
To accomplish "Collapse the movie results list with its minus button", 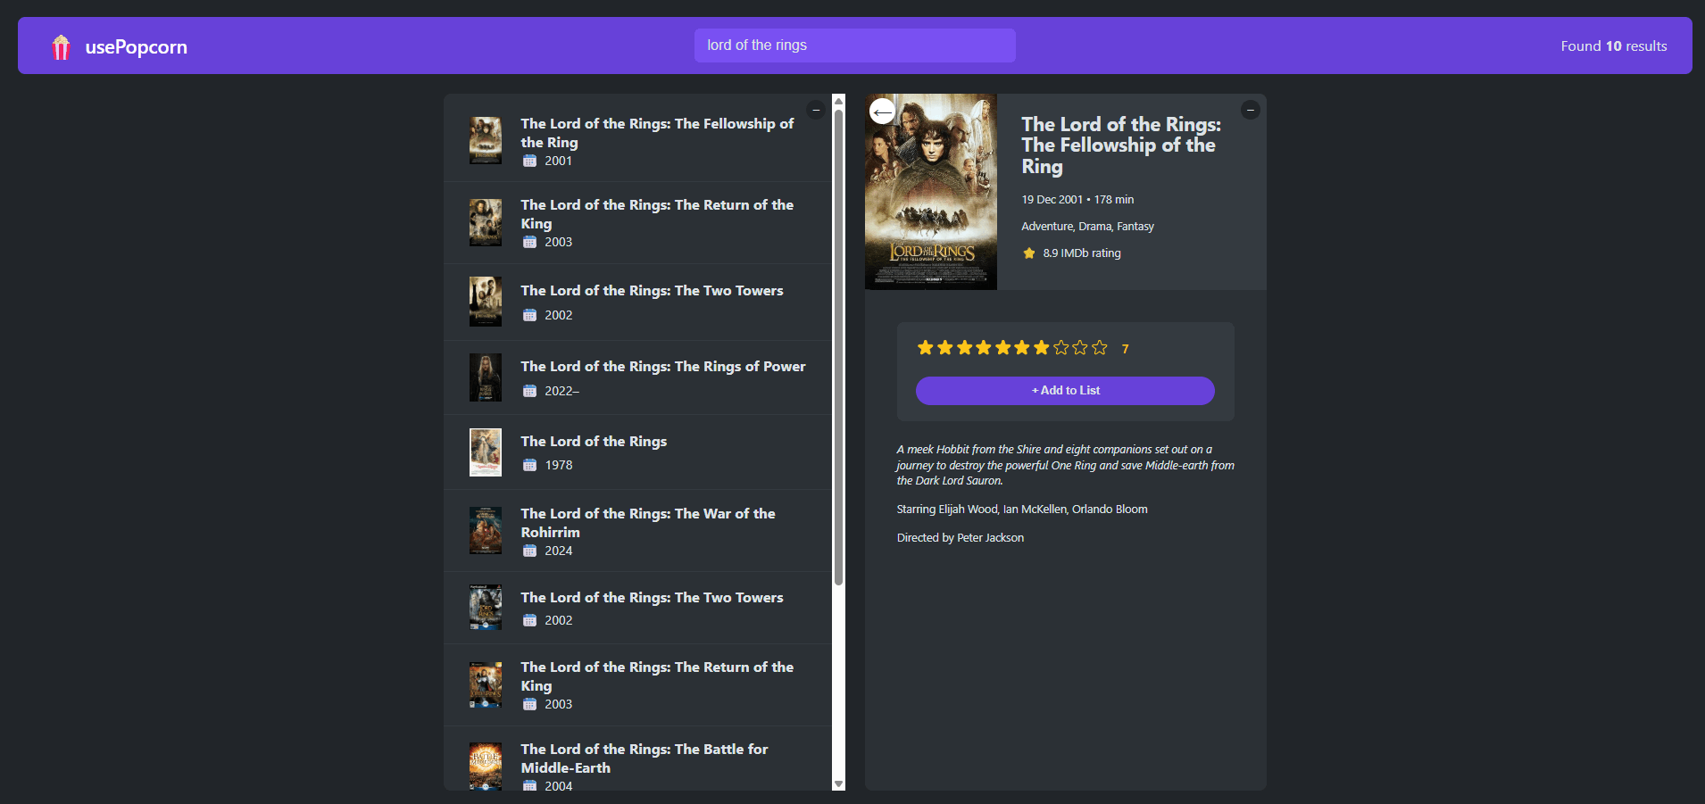I will [x=815, y=109].
